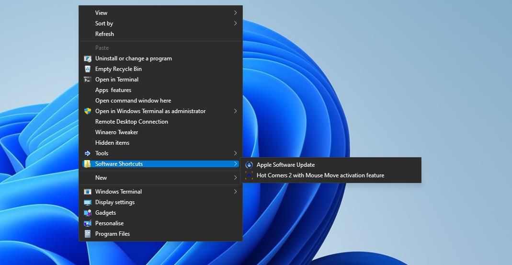This screenshot has width=512, height=265.
Task: Expand the Tools submenu arrow
Action: click(235, 153)
